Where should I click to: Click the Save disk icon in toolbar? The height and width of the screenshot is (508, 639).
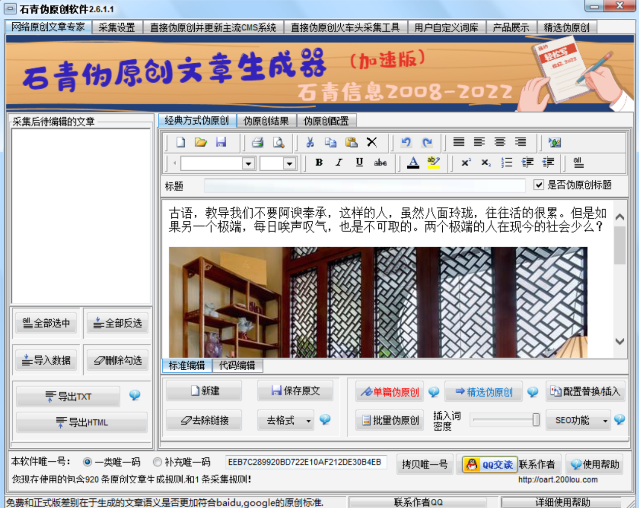pyautogui.click(x=221, y=142)
